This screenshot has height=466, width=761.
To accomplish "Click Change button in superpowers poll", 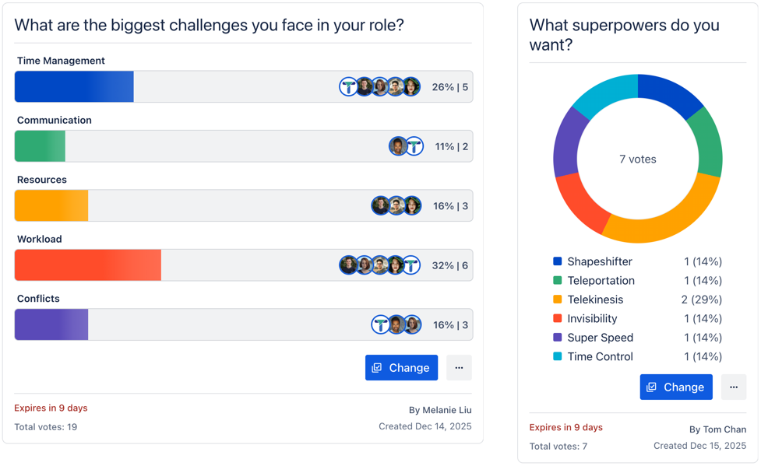I will click(676, 387).
